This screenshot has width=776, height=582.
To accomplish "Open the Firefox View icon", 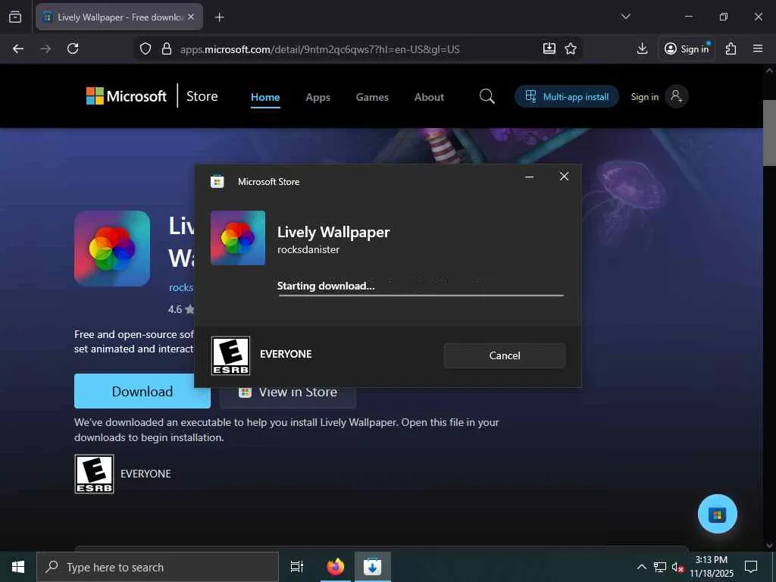I will (x=15, y=17).
